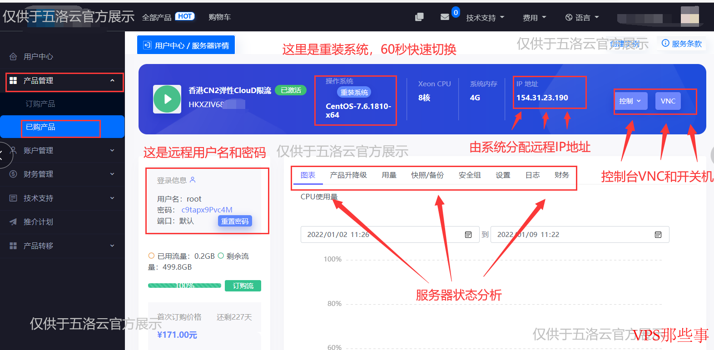Open the 购物车 shopping cart
The image size is (714, 350).
click(x=219, y=17)
